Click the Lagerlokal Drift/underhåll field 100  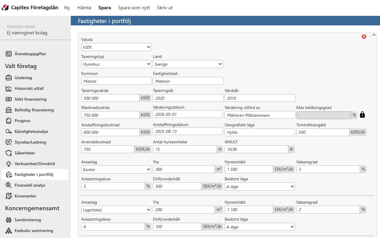[x=177, y=227]
